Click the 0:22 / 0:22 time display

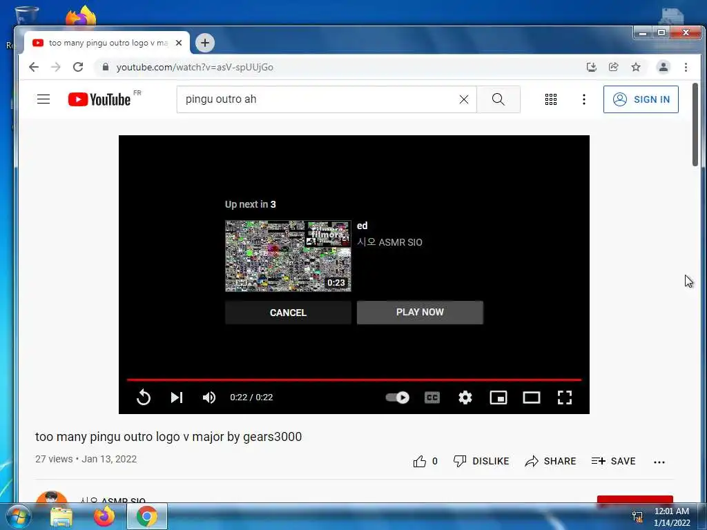(251, 397)
